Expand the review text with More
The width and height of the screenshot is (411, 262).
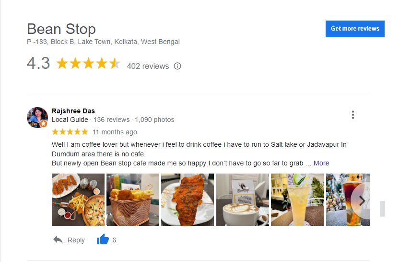point(321,163)
